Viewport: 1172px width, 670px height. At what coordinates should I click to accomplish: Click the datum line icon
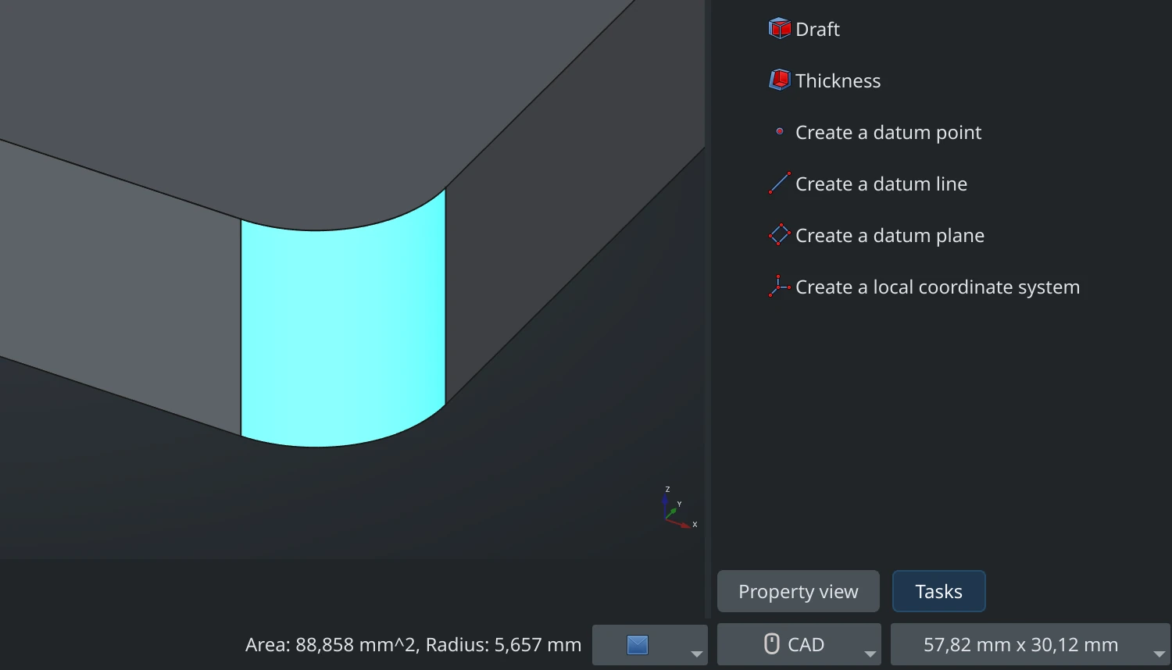tap(779, 184)
